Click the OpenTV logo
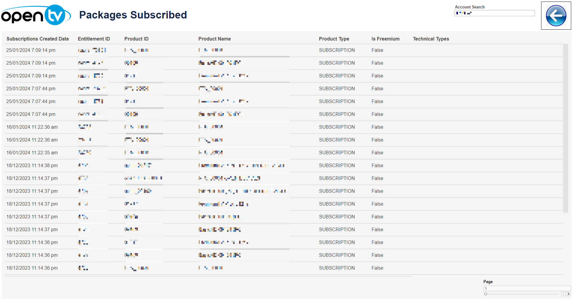 36,15
